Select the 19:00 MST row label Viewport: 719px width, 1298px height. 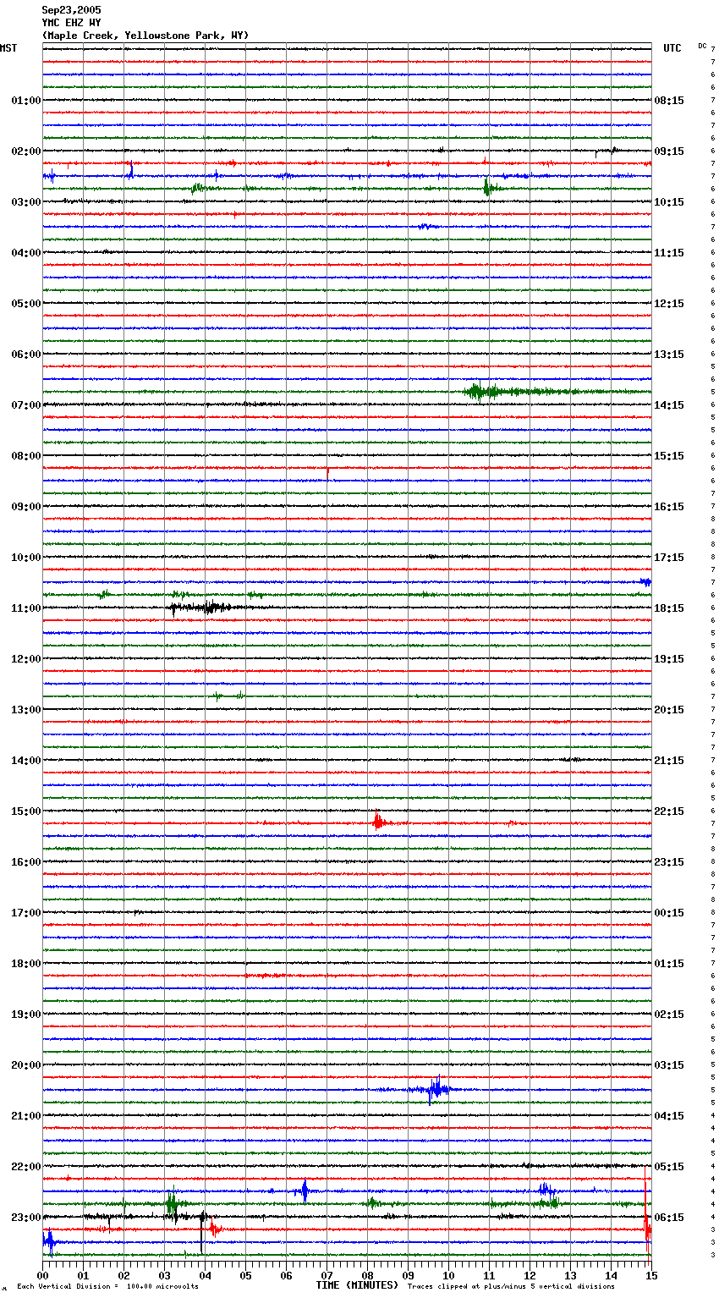coord(25,1015)
